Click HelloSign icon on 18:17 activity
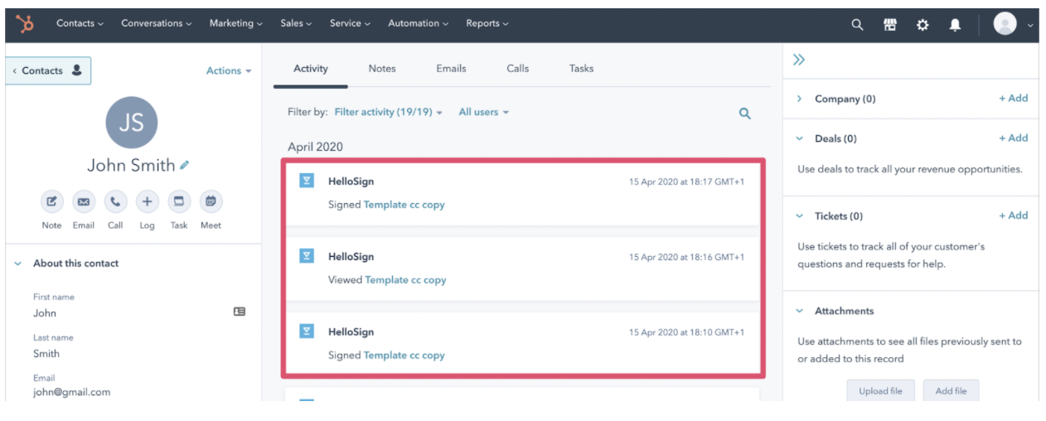Screen dimensions: 1046x421 [x=307, y=181]
